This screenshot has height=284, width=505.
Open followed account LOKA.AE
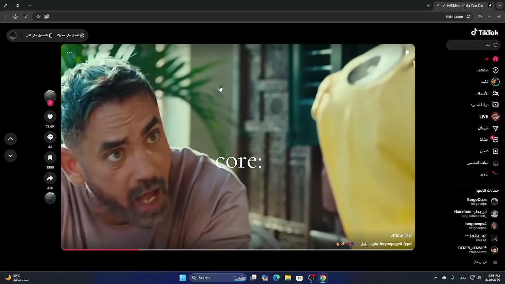coord(482,238)
